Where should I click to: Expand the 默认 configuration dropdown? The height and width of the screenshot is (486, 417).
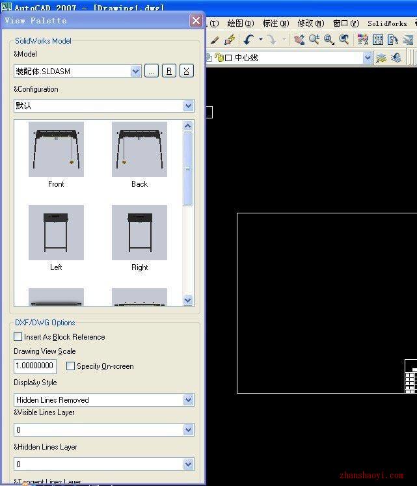click(189, 106)
